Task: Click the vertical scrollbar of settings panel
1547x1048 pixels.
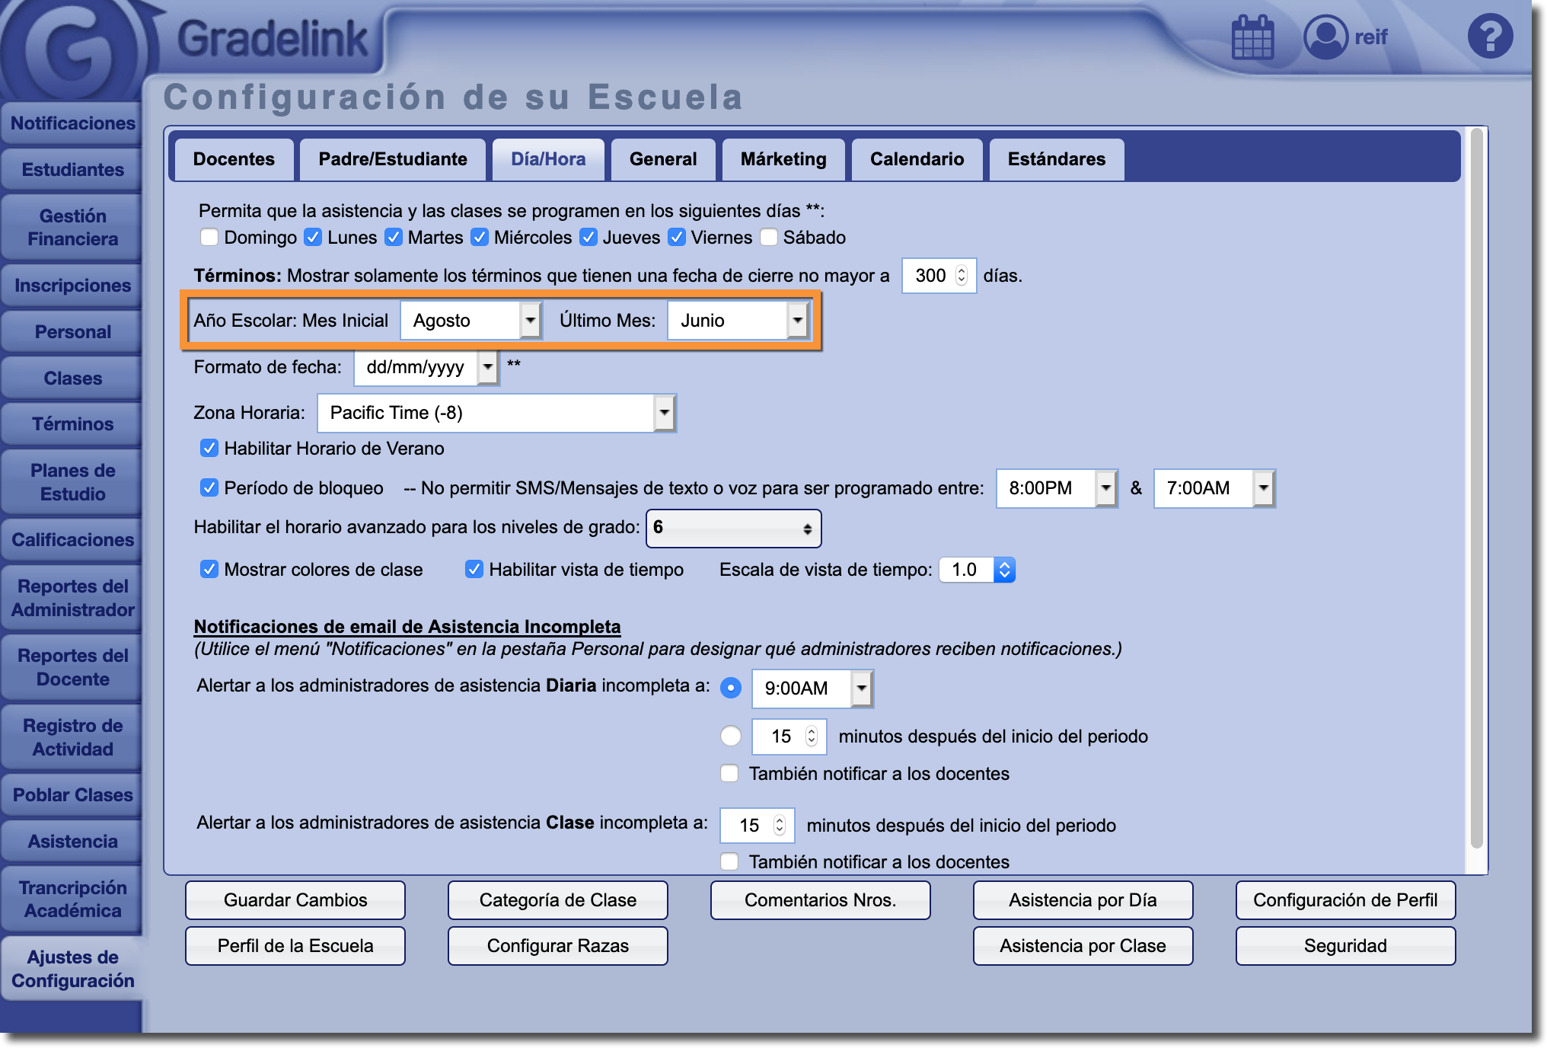Action: click(x=1476, y=487)
